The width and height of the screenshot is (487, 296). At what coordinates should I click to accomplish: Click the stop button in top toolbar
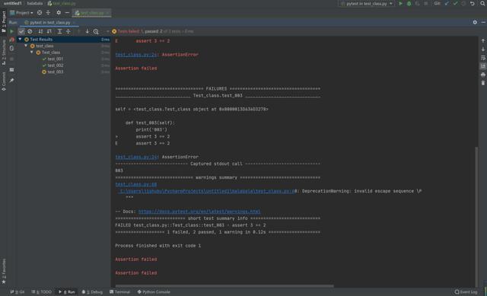coord(426,4)
